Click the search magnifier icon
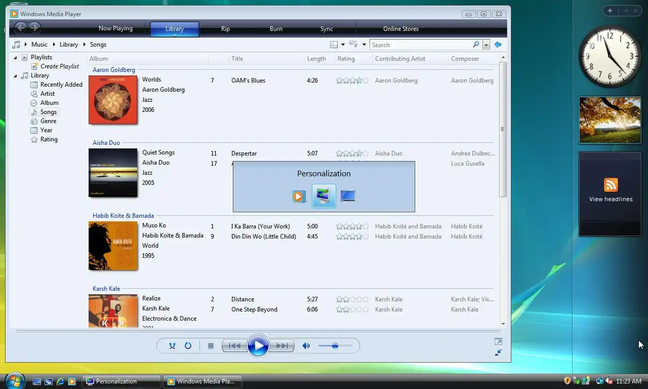The width and height of the screenshot is (648, 389). [476, 45]
